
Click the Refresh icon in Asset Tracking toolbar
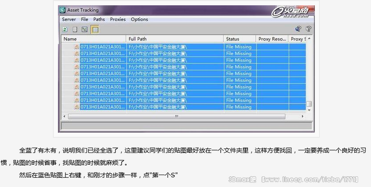[x=65, y=29]
